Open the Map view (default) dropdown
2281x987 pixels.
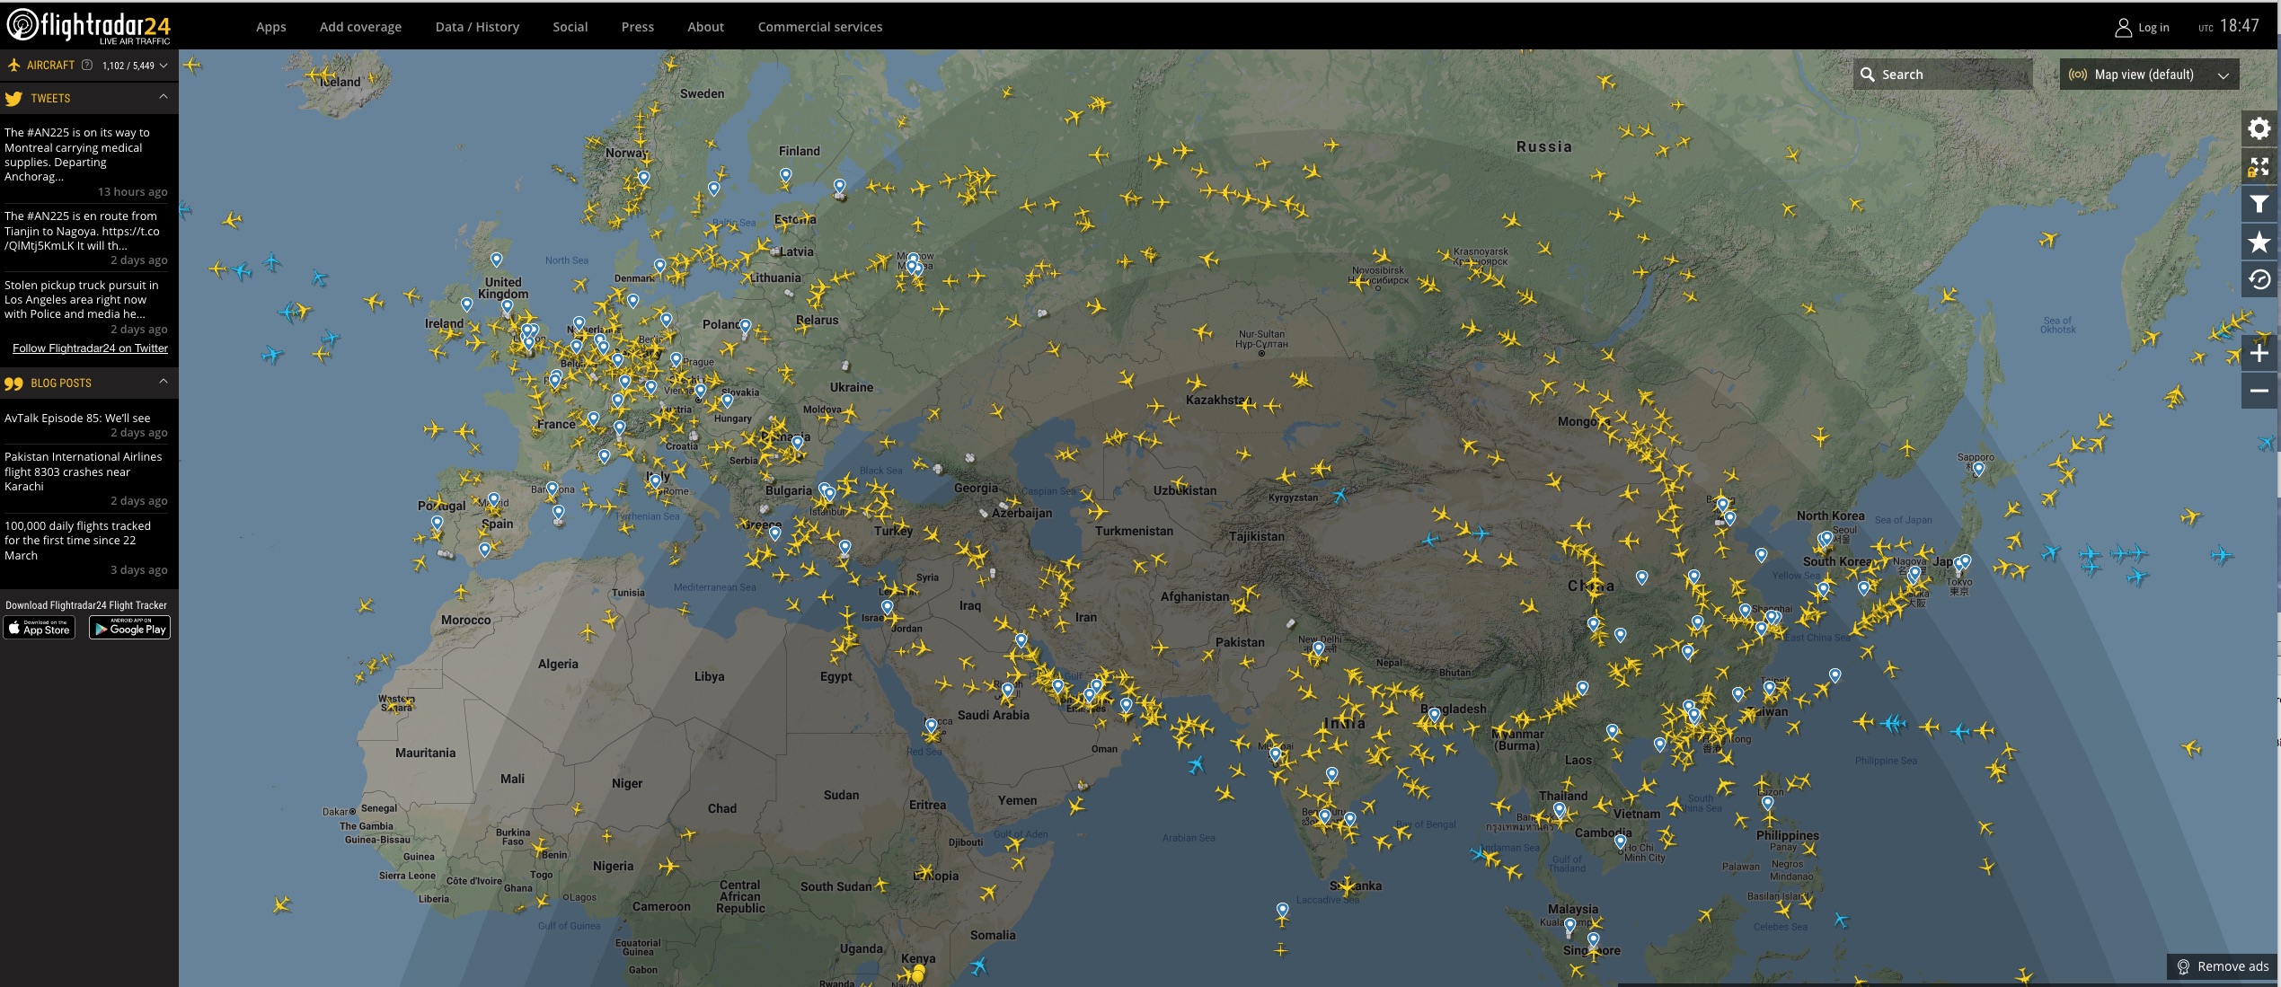pos(2149,75)
